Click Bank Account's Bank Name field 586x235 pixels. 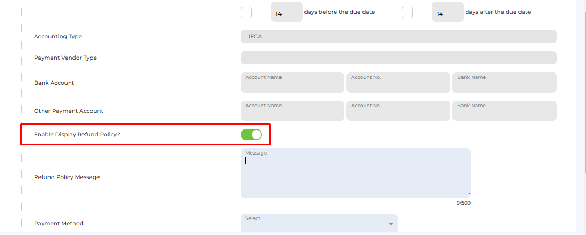[504, 82]
